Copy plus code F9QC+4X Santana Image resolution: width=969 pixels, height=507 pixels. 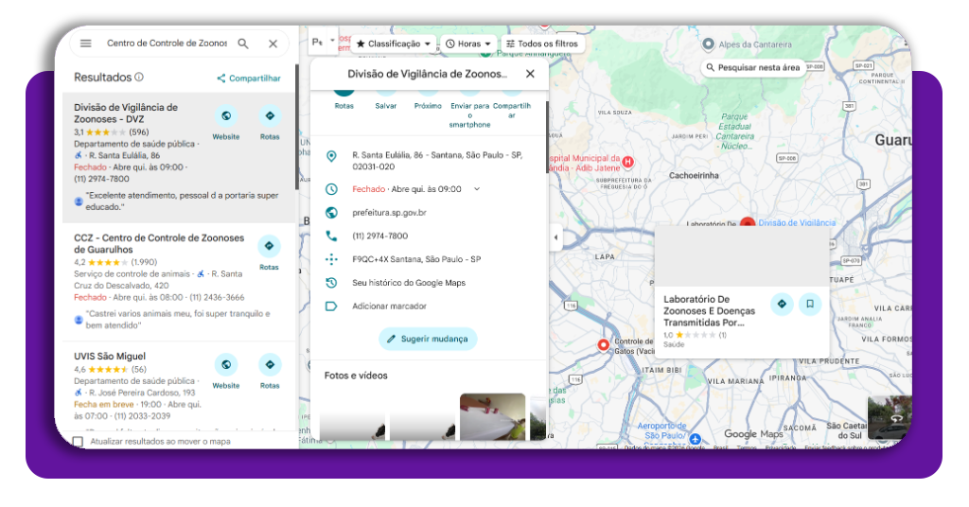(x=416, y=259)
